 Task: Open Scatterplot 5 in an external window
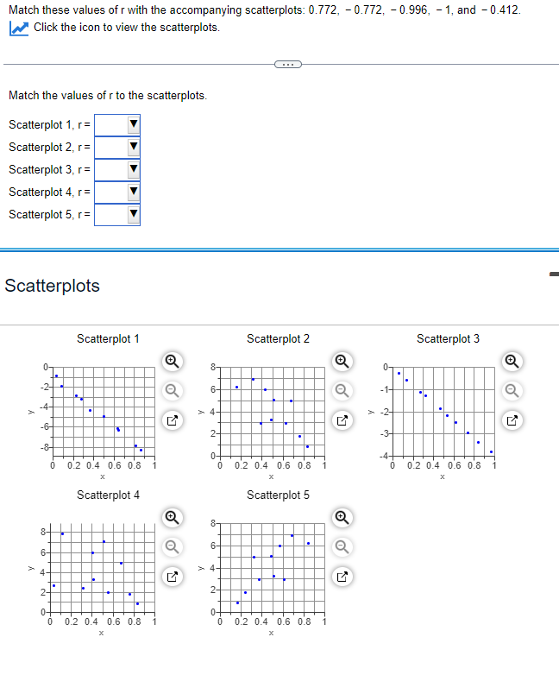tap(342, 576)
